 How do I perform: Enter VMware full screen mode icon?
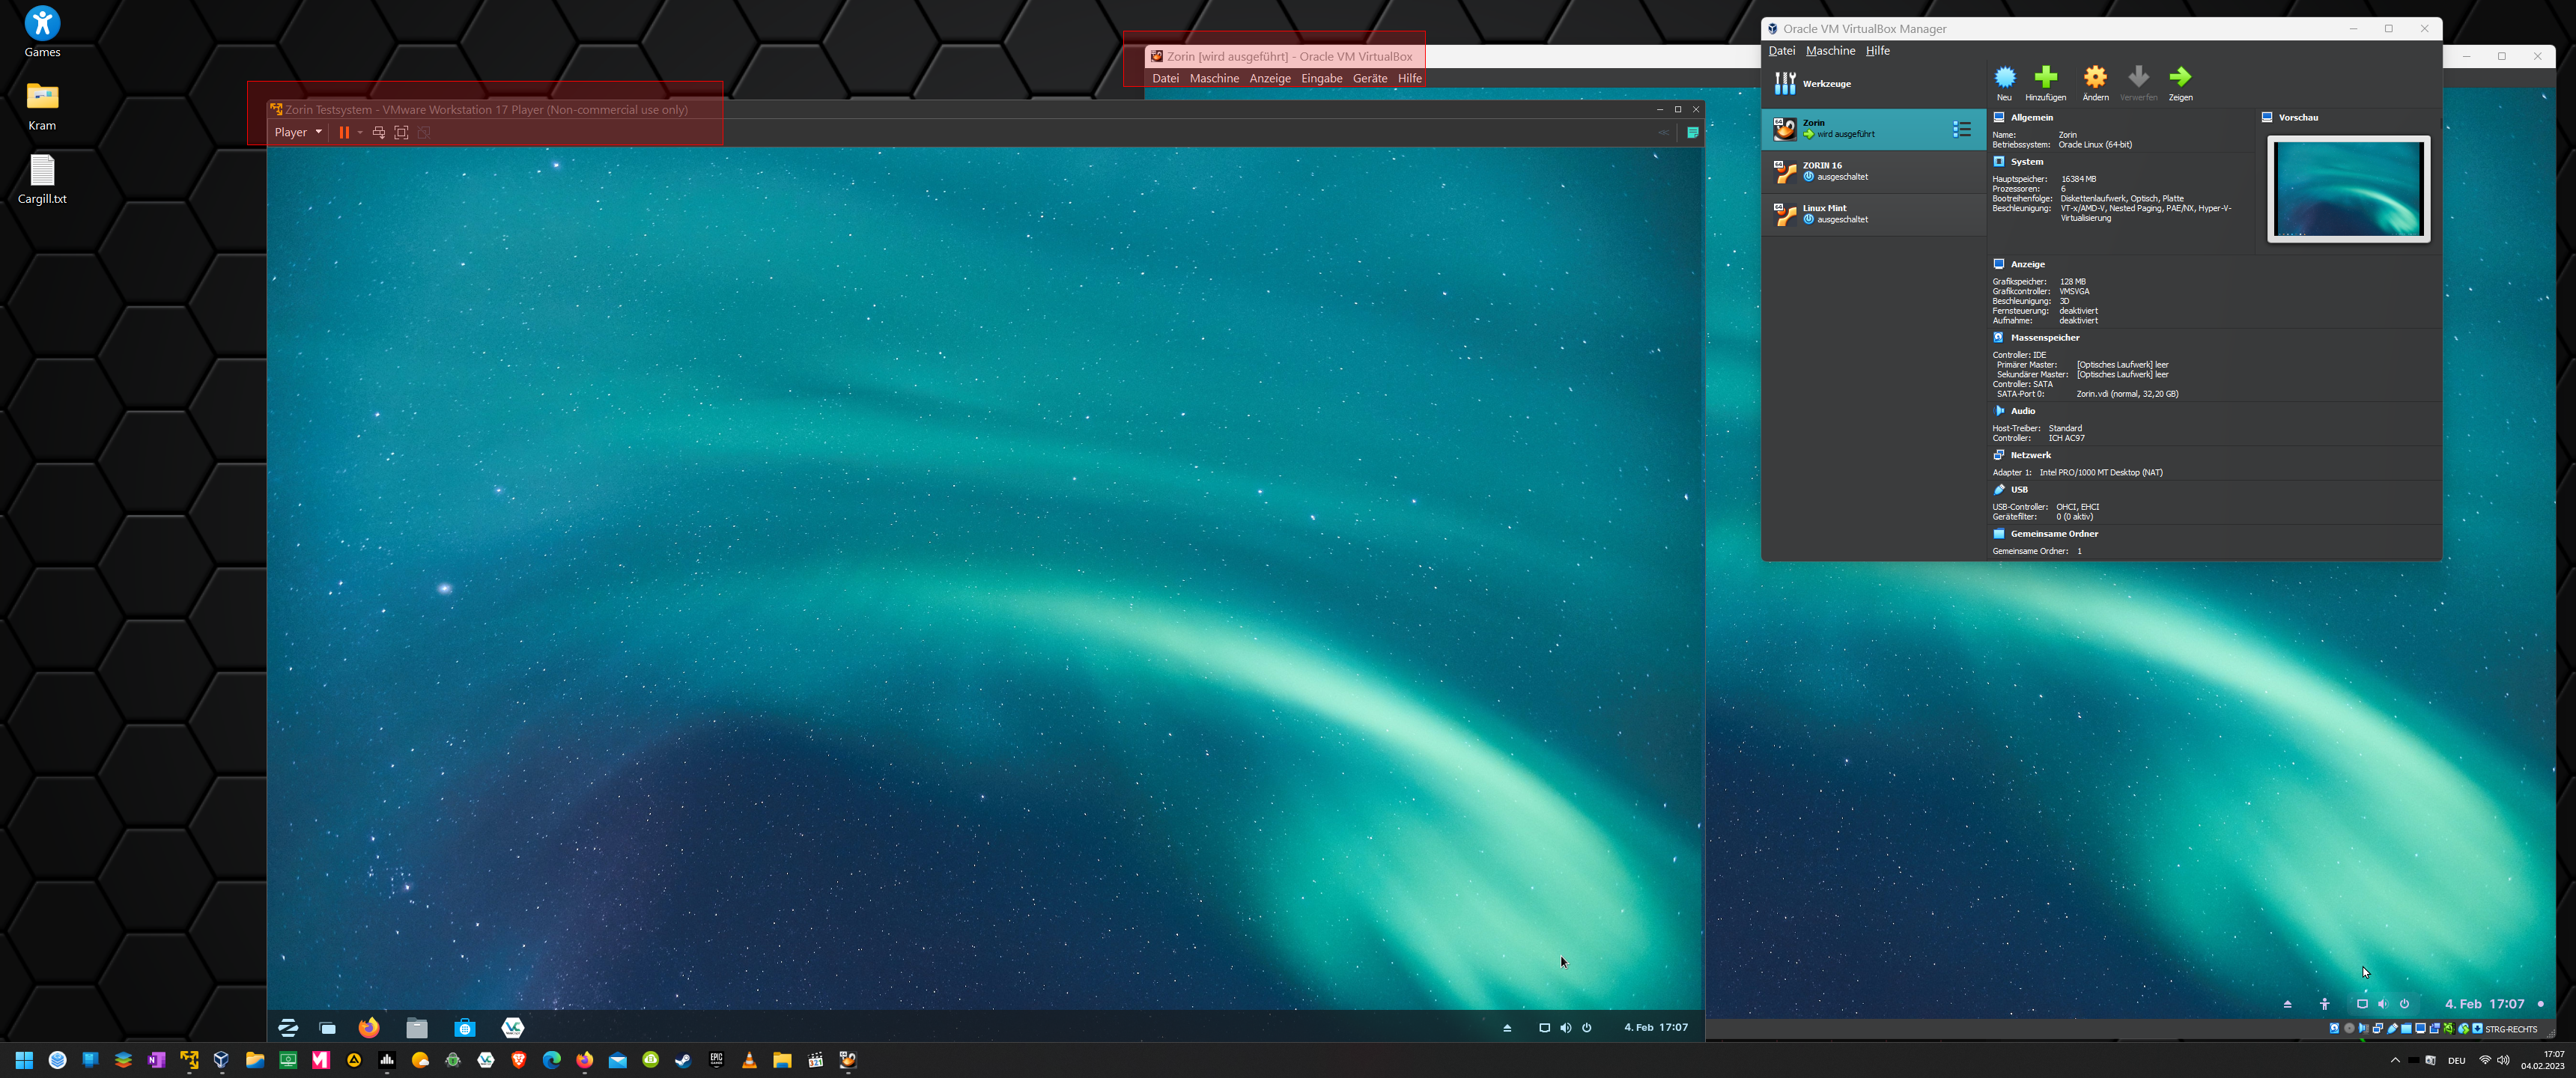401,132
